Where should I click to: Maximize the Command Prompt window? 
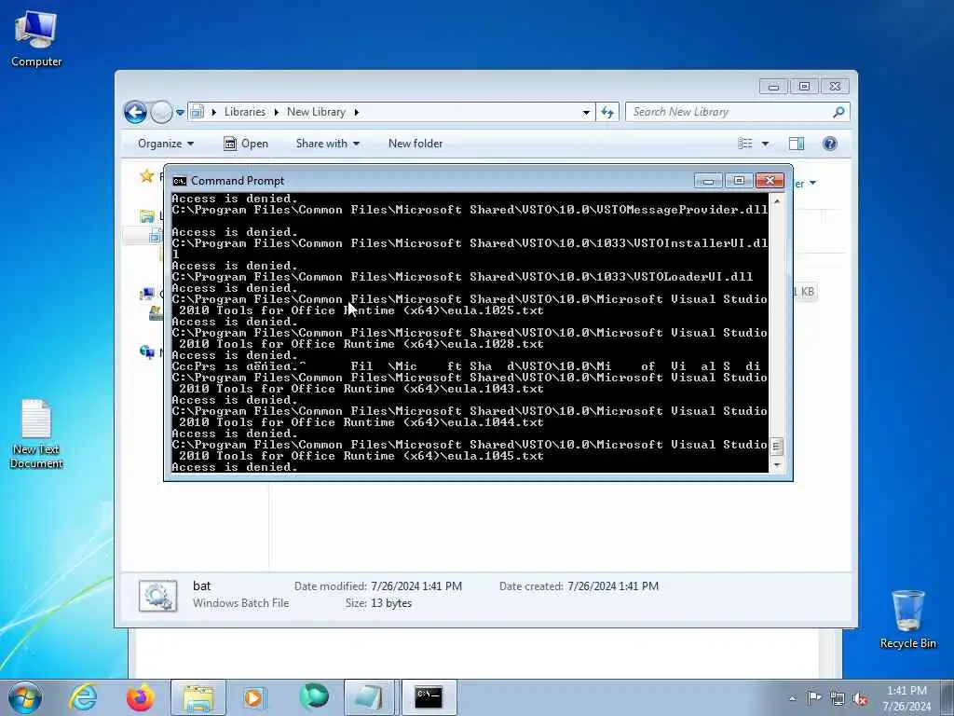739,181
